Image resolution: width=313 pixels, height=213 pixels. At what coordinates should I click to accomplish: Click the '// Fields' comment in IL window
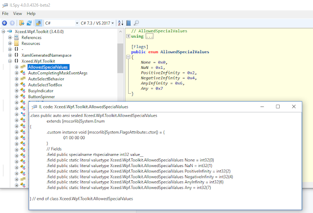point(54,149)
